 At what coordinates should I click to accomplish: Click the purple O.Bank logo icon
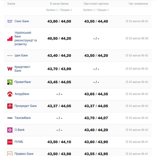[10, 130]
